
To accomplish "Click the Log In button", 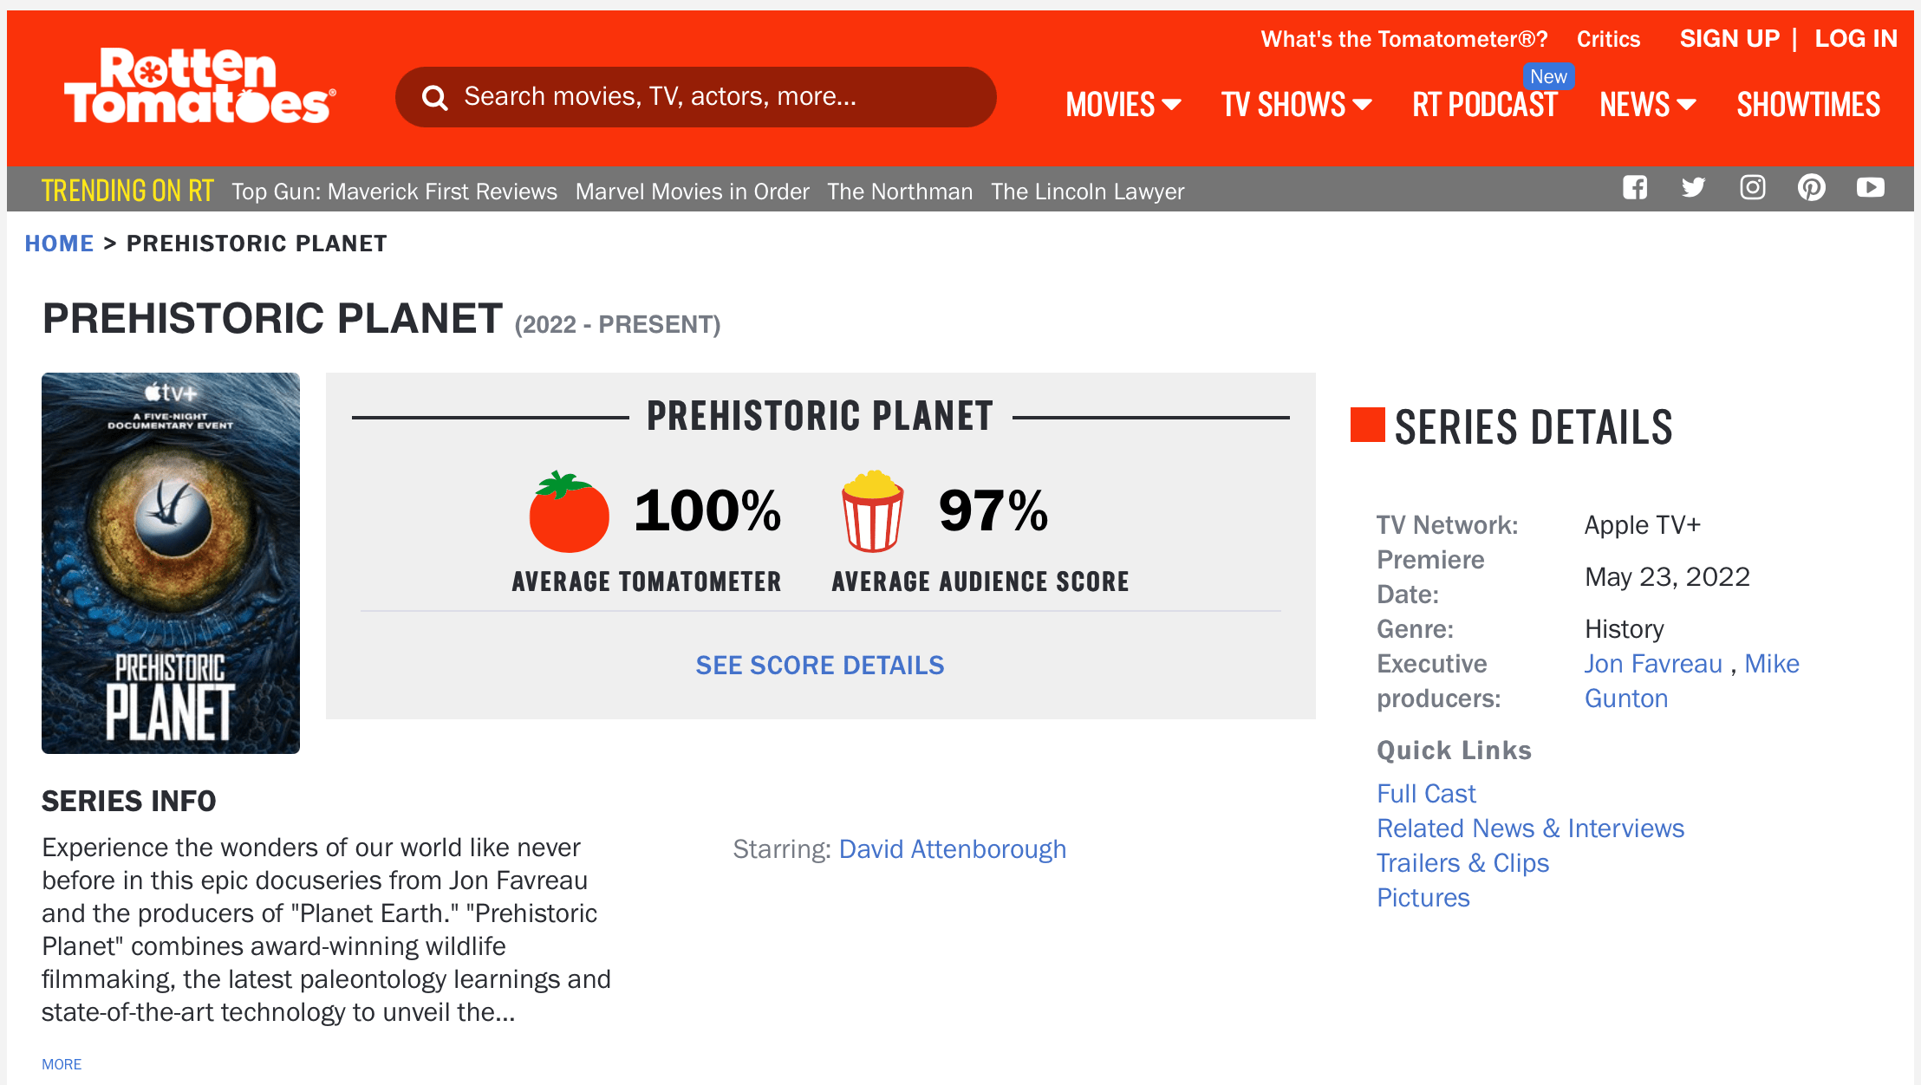I will pos(1856,39).
